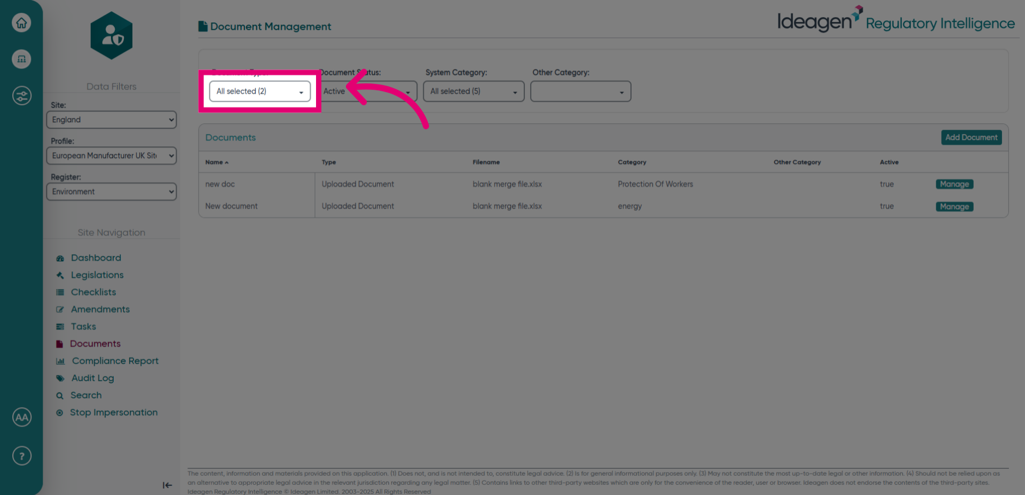Open Checklists in site navigation

click(x=93, y=292)
